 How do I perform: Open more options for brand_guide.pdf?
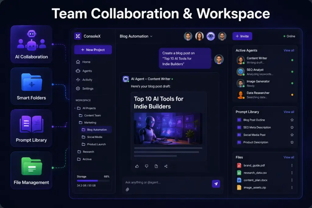pyautogui.click(x=292, y=165)
